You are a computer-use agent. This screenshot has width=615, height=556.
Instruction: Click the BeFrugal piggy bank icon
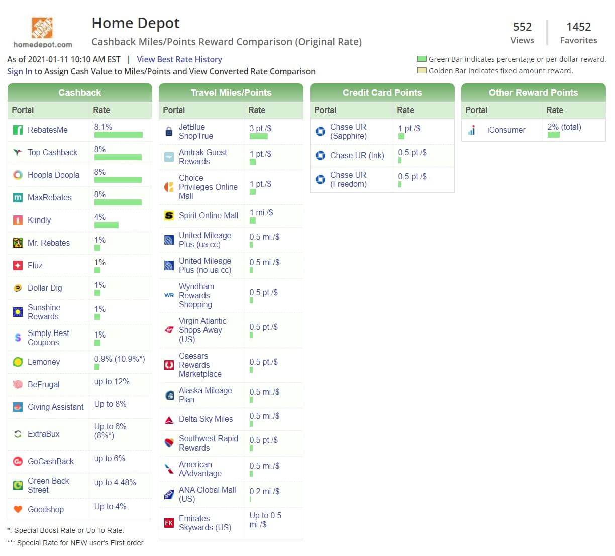pyautogui.click(x=18, y=384)
